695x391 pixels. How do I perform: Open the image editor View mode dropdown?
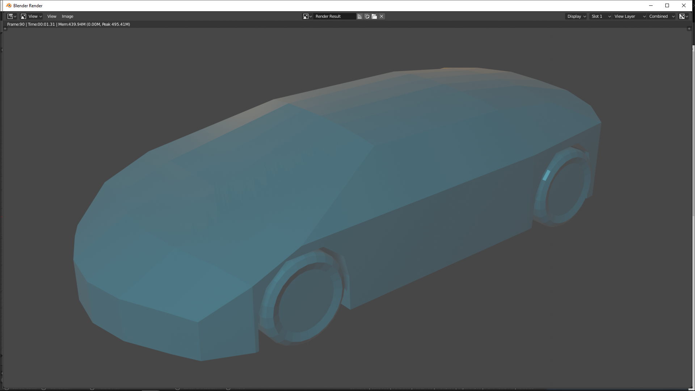point(31,16)
